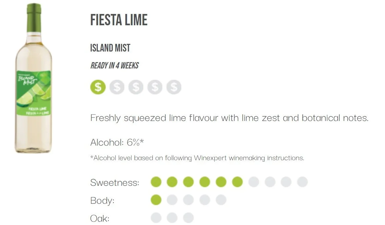Click the first green Sweetness dot
Image resolution: width=385 pixels, height=225 pixels.
click(156, 182)
